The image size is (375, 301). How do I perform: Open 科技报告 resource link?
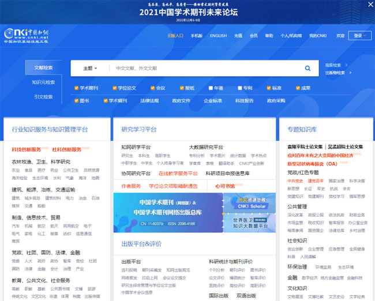pos(245,101)
